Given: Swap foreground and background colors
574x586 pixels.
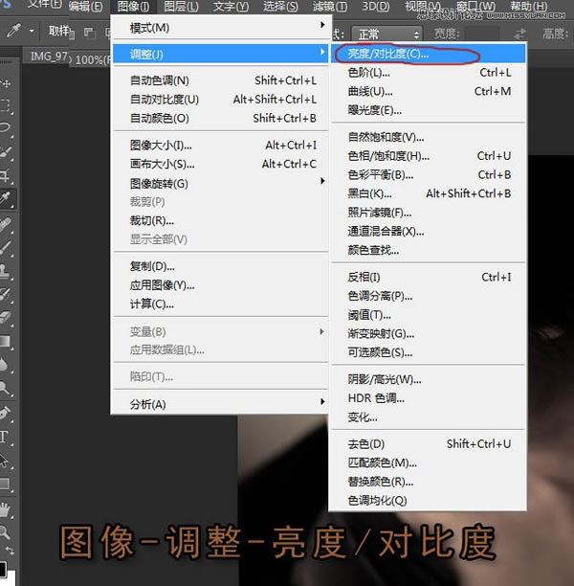Looking at the screenshot, I should [x=11, y=551].
